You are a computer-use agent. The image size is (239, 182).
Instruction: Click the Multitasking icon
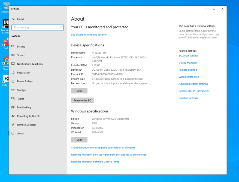[x=13, y=107]
